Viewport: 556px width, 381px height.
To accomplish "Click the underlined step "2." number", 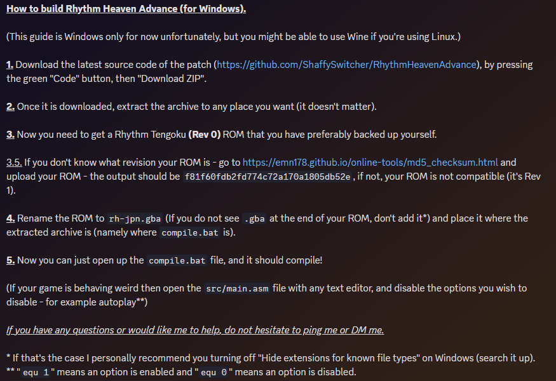I will tap(11, 106).
